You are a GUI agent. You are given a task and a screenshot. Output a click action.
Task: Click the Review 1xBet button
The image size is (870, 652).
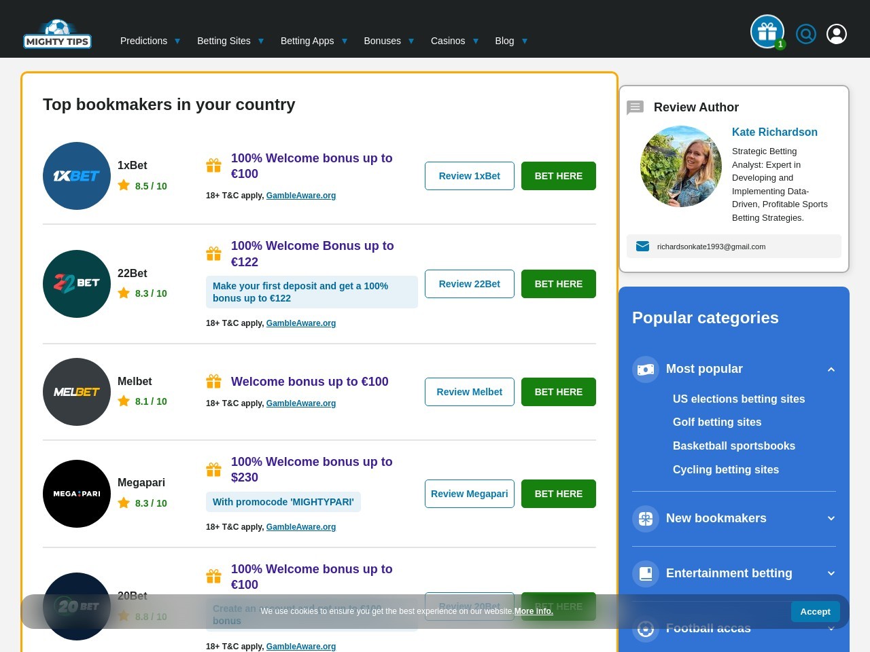click(470, 176)
